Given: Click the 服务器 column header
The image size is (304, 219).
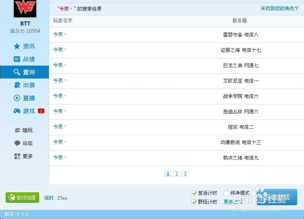Looking at the screenshot, I should pos(239,20).
